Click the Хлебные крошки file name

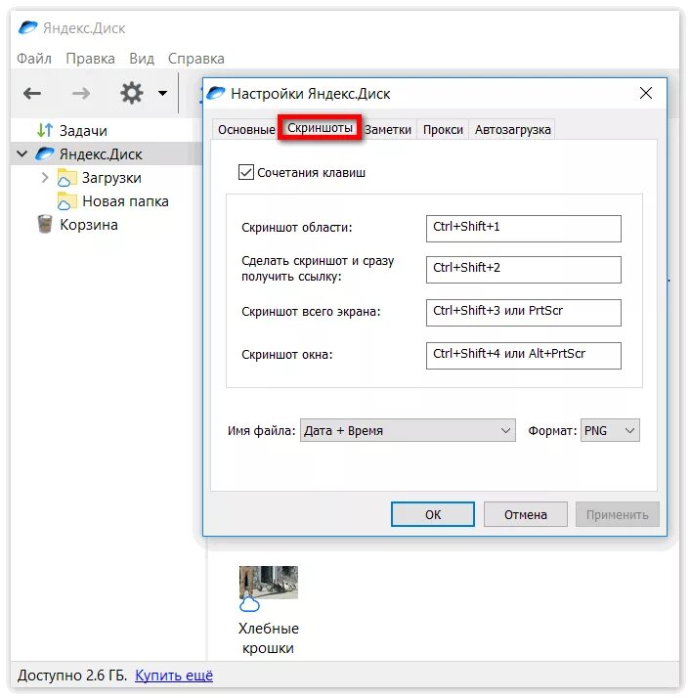(x=269, y=638)
